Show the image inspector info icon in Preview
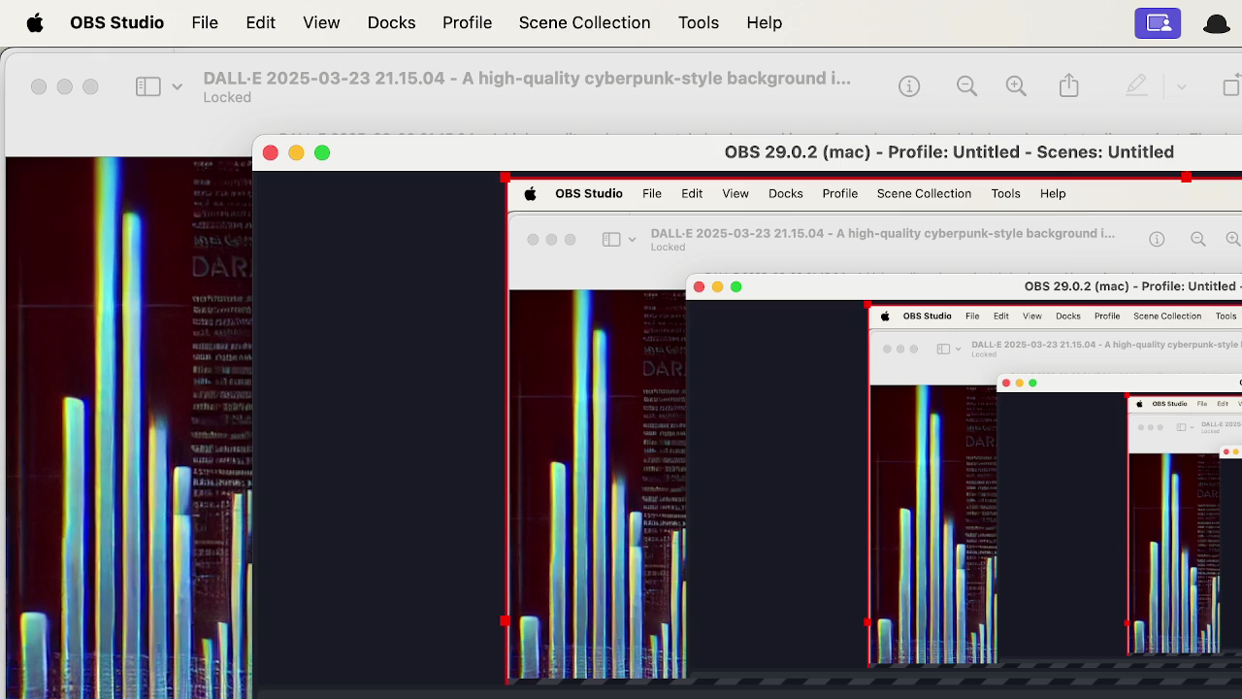 [909, 86]
